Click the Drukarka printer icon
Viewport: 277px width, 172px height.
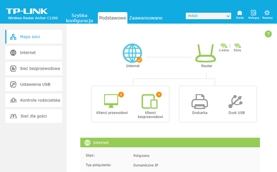click(200, 101)
